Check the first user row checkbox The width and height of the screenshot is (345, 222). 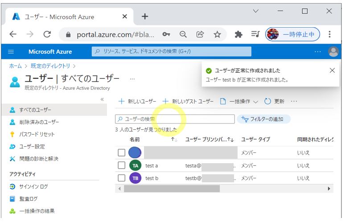(x=121, y=152)
